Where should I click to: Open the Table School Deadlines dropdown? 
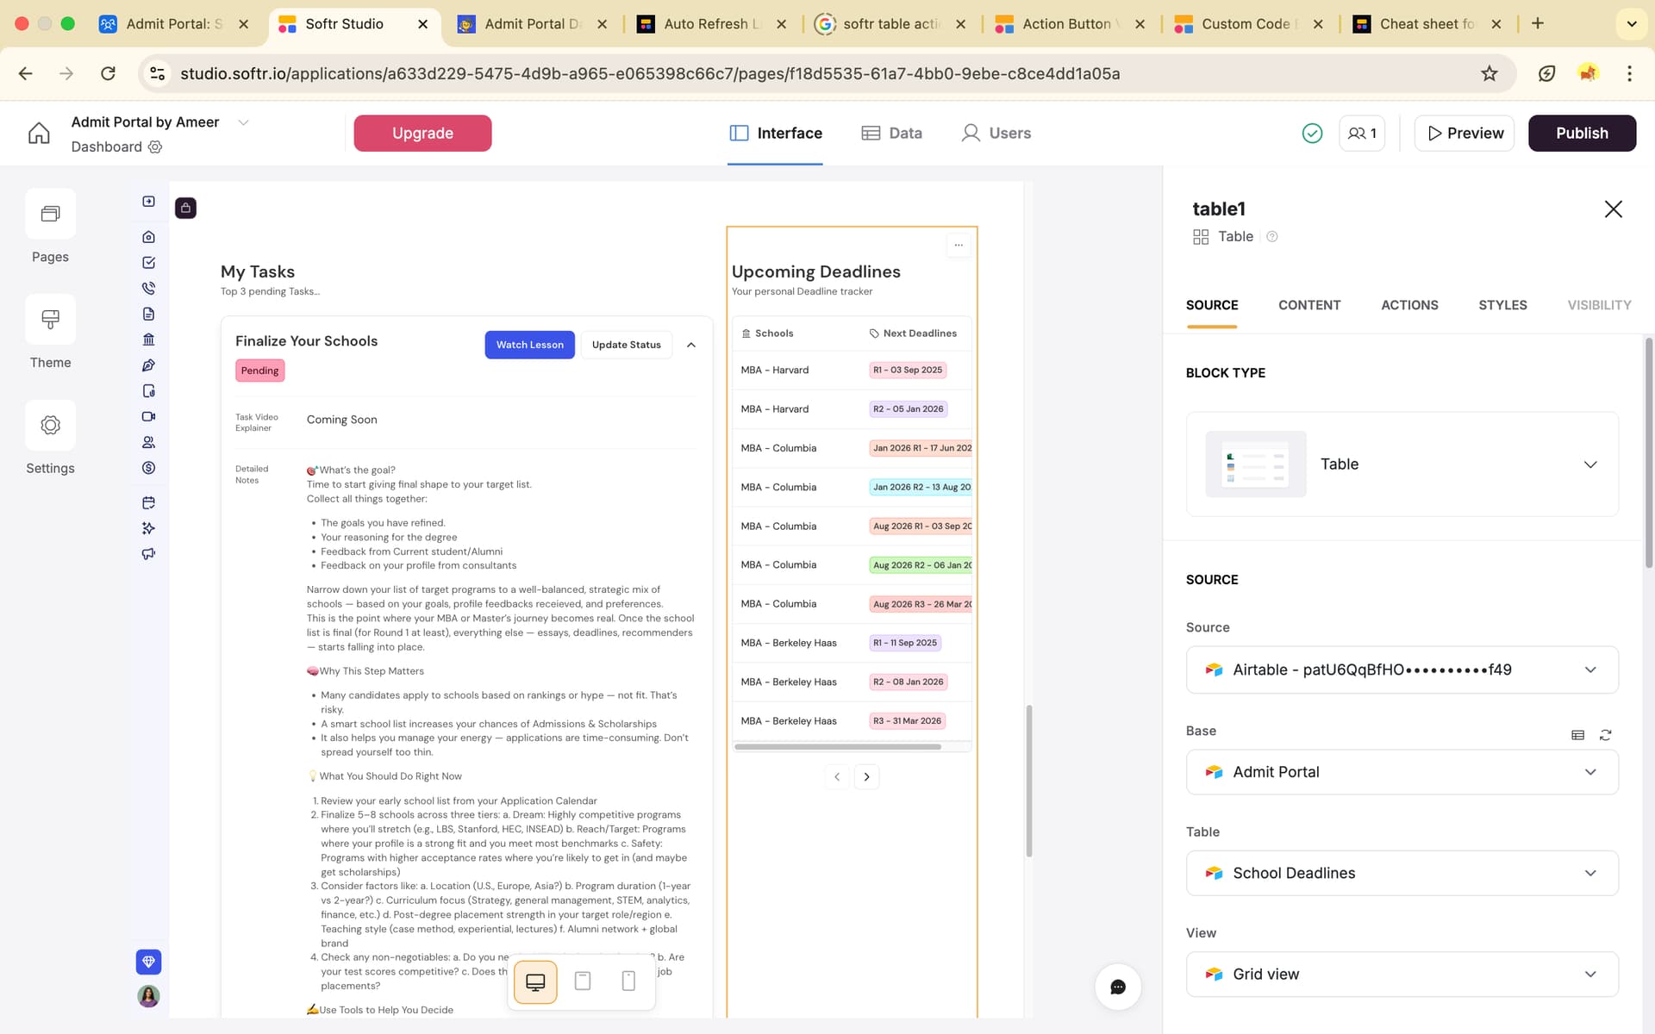pos(1402,873)
